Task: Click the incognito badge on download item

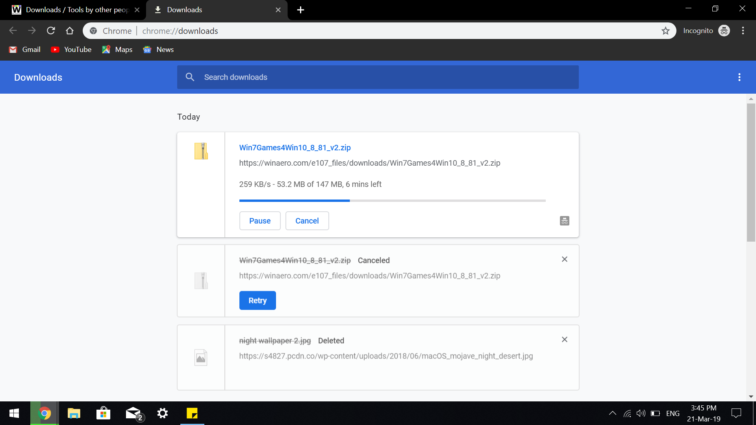Action: tap(564, 221)
